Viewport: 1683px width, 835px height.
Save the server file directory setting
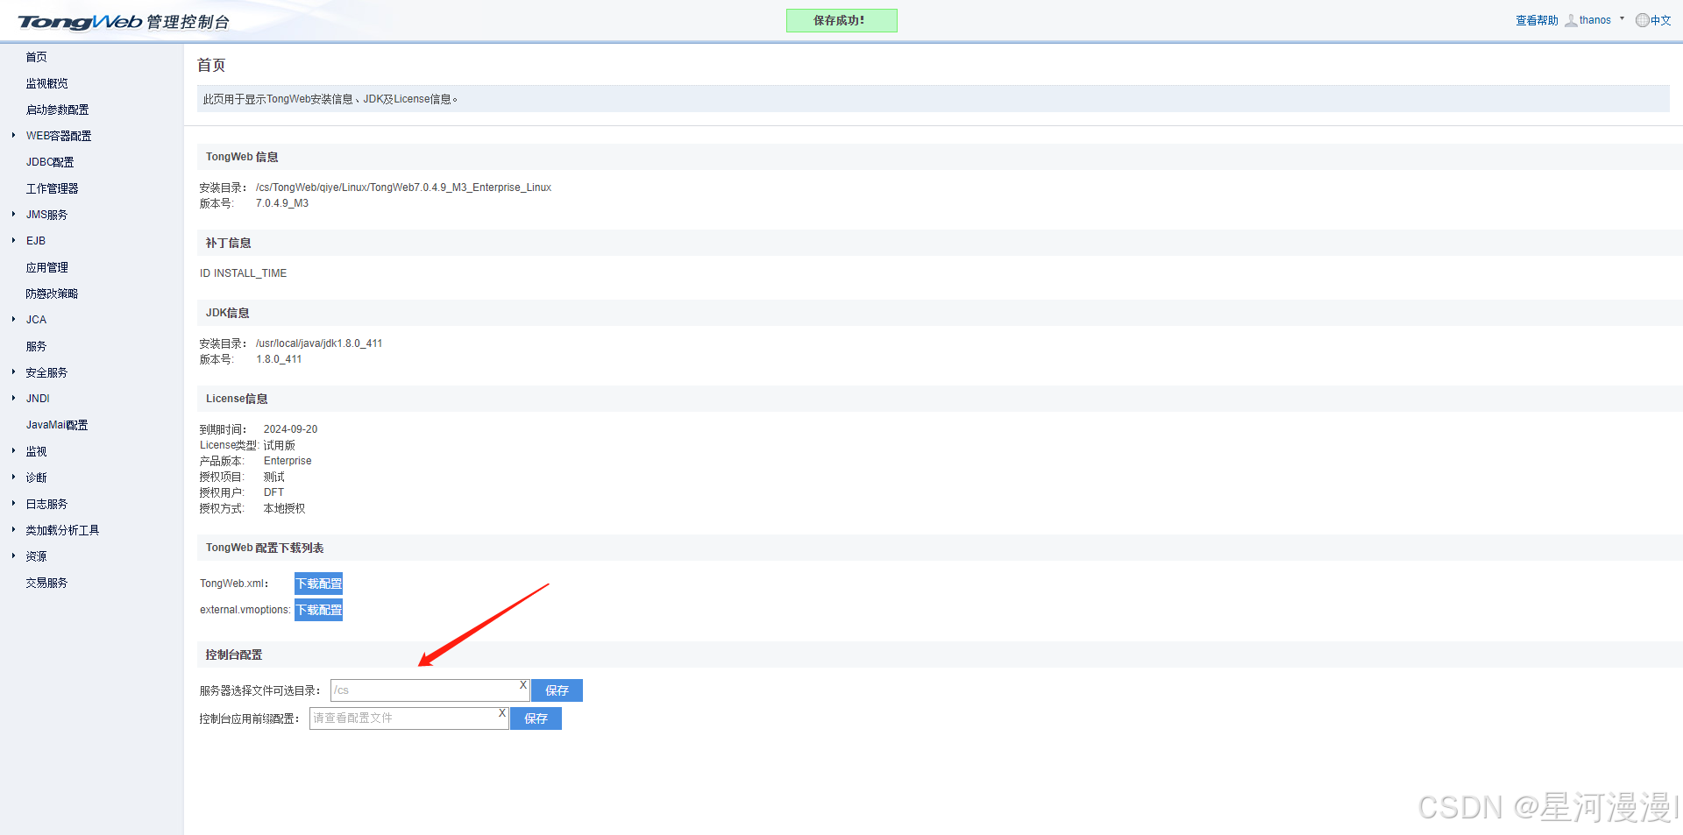click(557, 690)
